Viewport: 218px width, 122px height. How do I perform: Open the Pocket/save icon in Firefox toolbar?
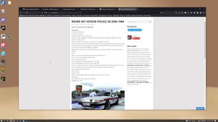[x=176, y=13]
